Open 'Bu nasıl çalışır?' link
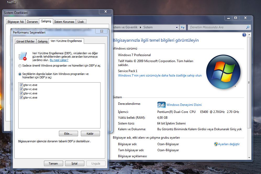 tap(59, 60)
